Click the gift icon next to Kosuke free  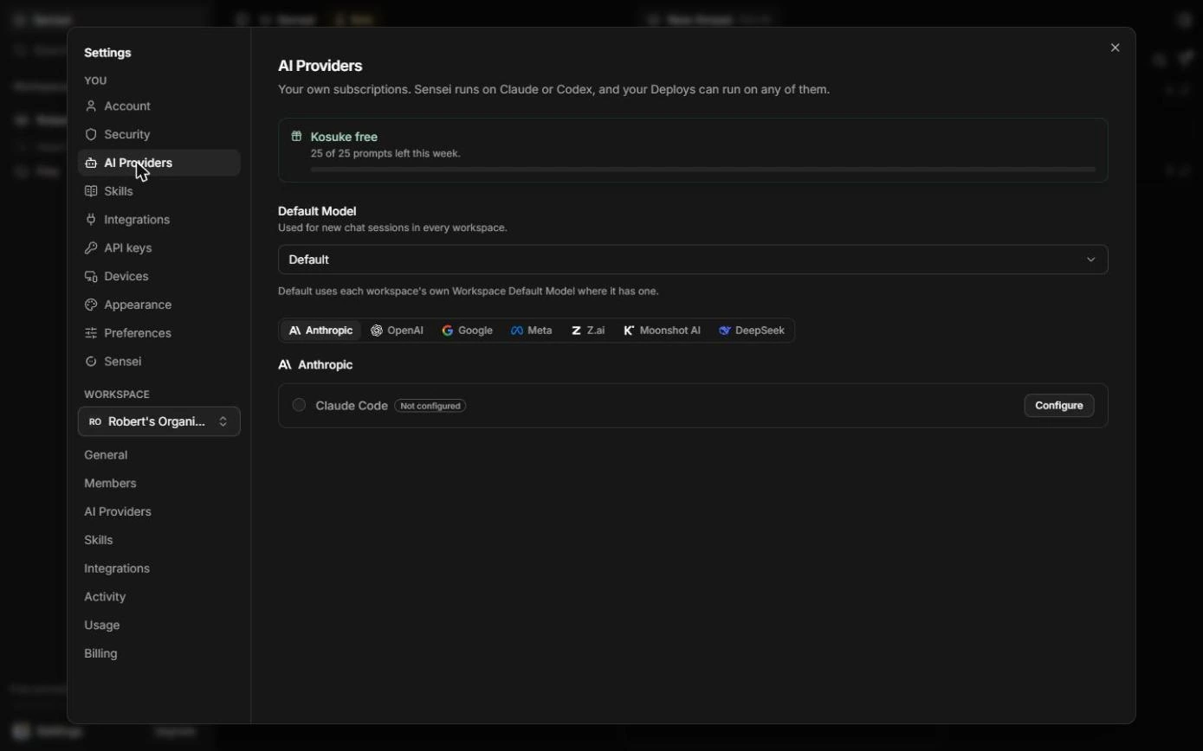coord(296,137)
